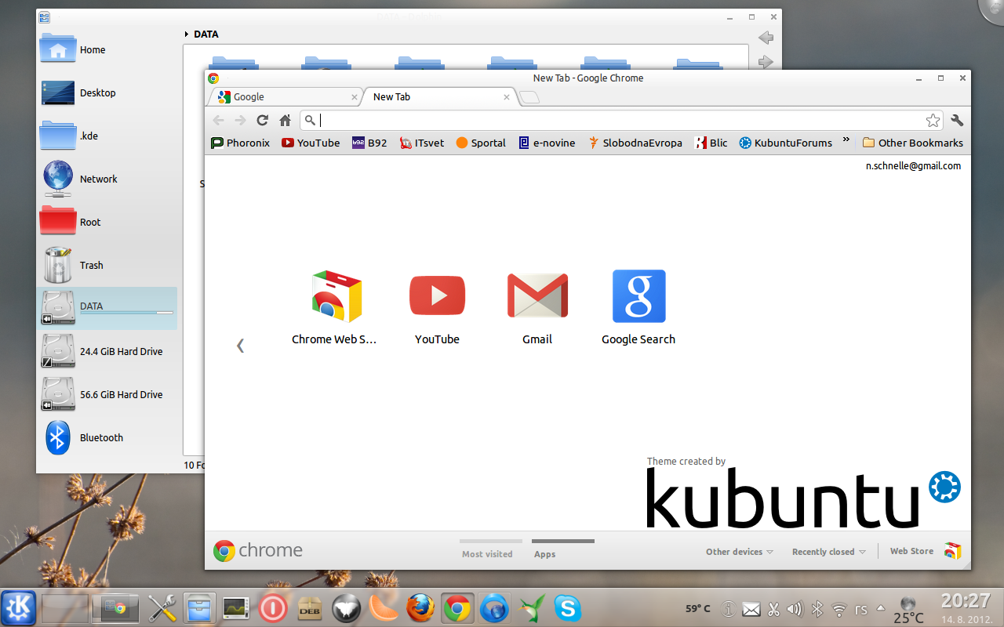Open the 56.6 GiB Hard Drive
The width and height of the screenshot is (1004, 627).
pyautogui.click(x=107, y=394)
